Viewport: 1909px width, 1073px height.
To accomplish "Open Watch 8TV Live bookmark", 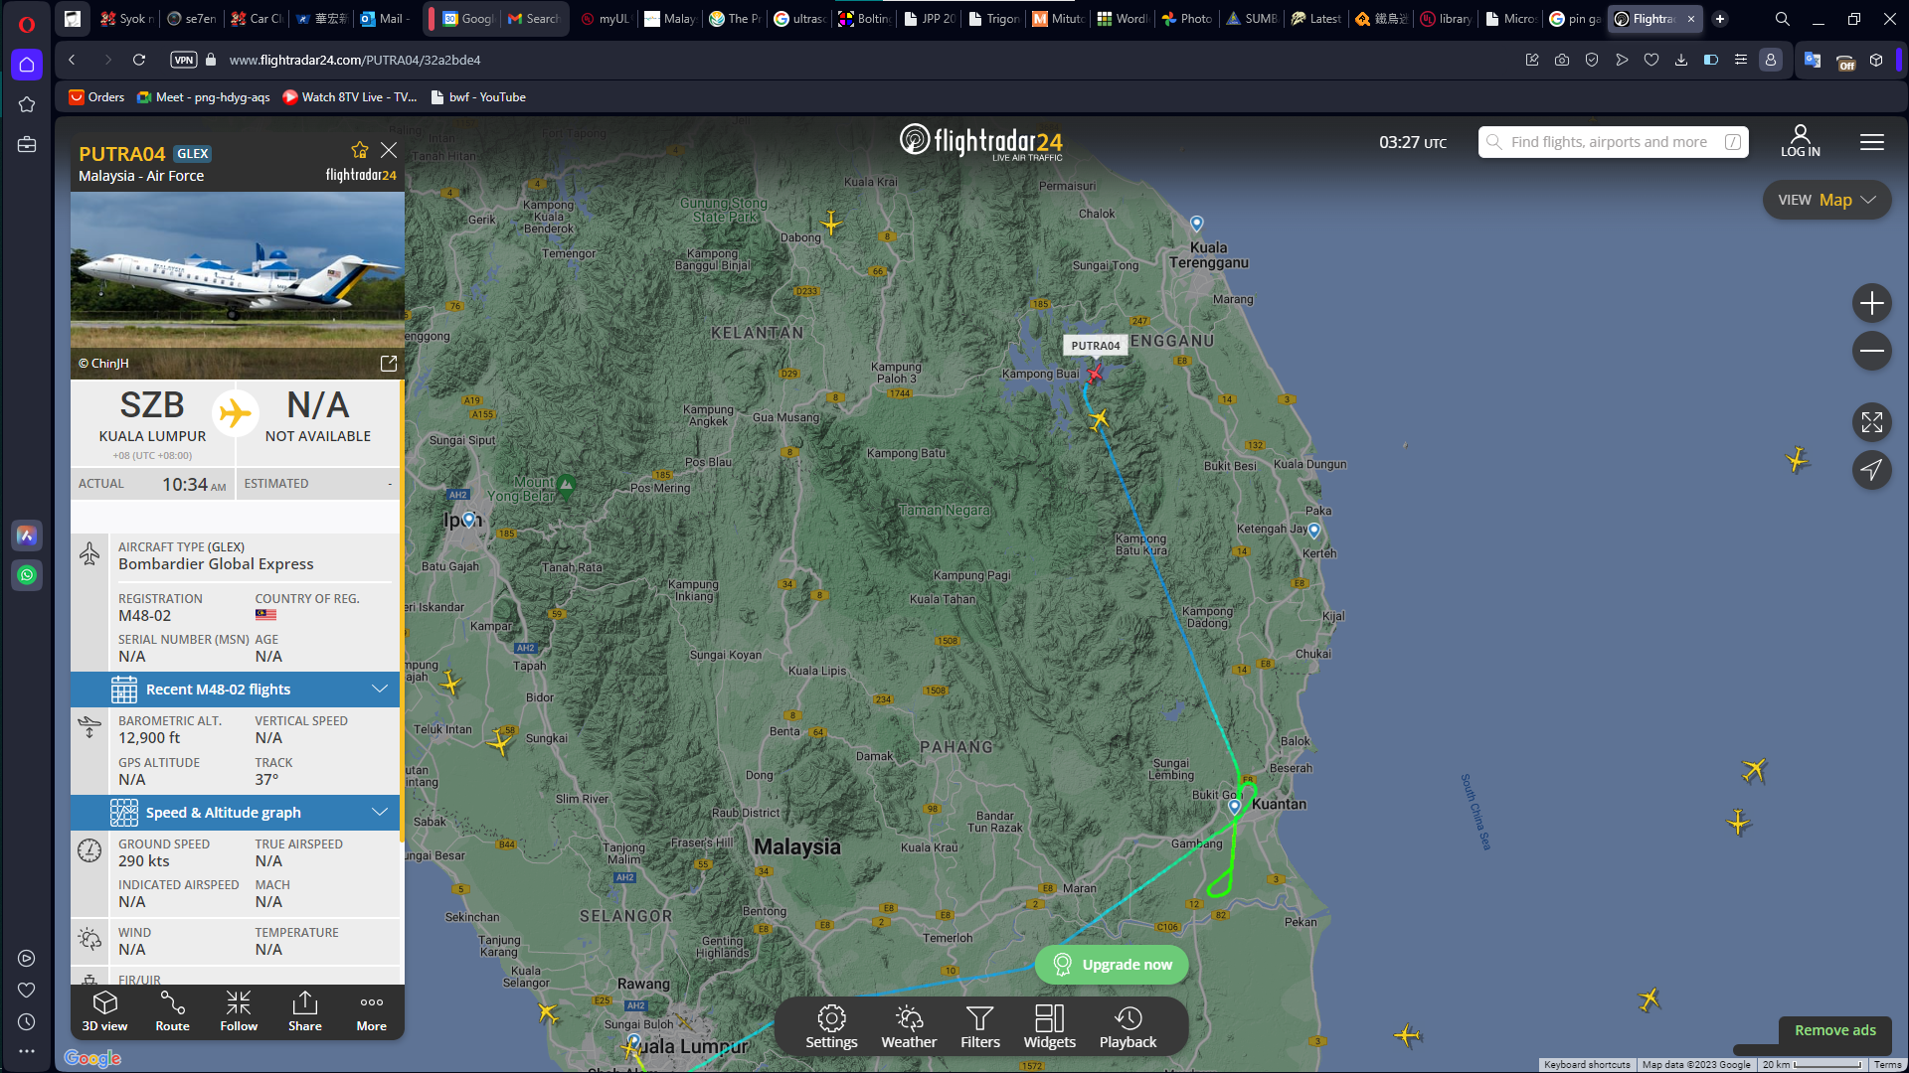I will (x=350, y=97).
